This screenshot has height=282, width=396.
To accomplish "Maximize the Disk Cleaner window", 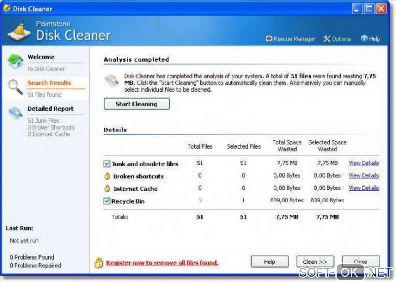I will pyautogui.click(x=369, y=9).
